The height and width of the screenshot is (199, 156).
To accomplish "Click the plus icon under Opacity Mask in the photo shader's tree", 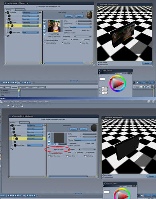I will (8, 36).
